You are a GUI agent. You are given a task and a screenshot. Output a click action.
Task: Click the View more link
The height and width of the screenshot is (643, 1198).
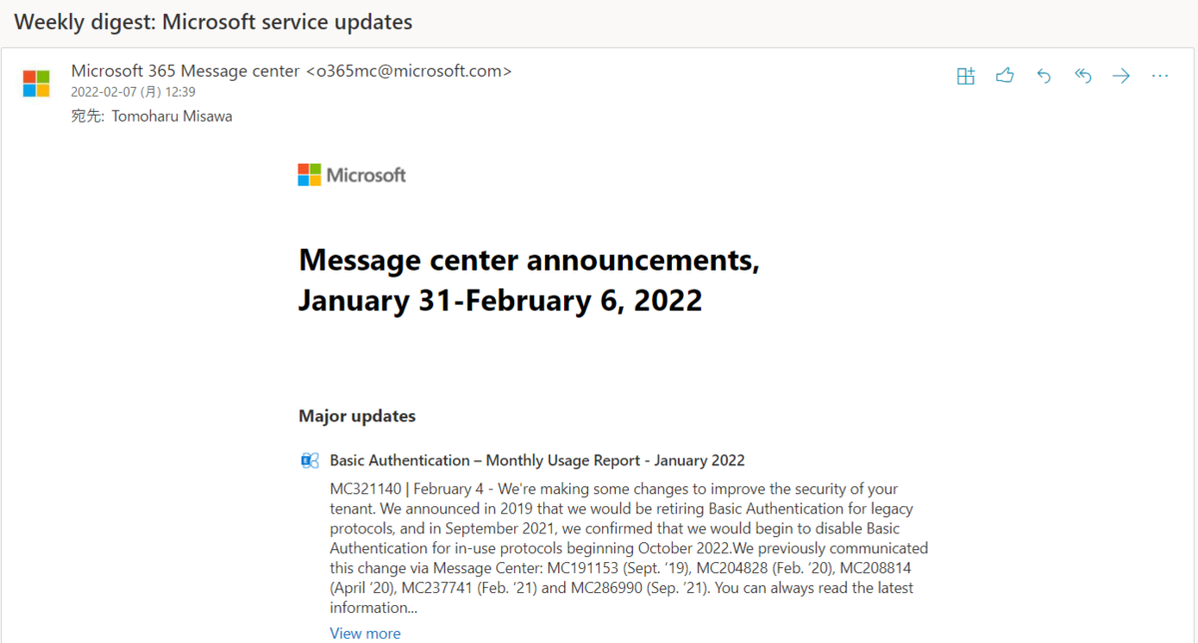(364, 633)
